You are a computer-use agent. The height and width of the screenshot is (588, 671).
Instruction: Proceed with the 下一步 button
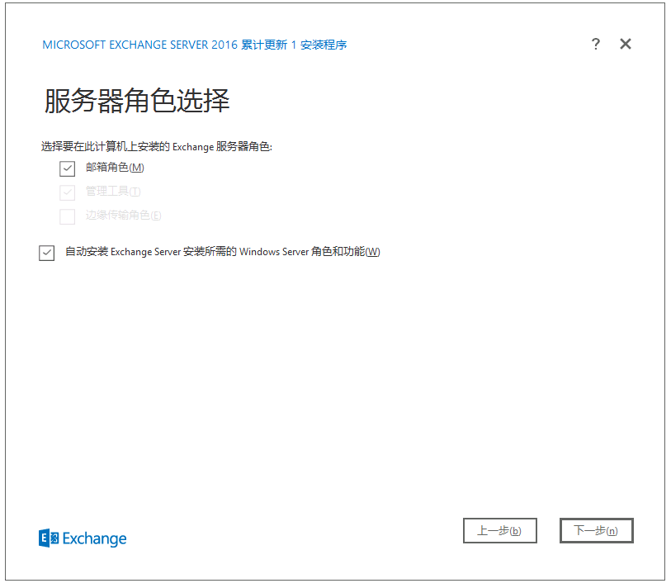tap(596, 531)
